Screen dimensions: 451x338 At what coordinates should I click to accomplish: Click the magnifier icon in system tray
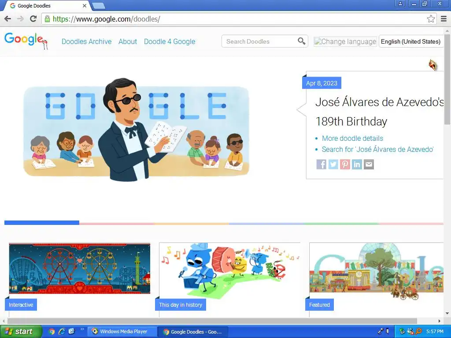(x=418, y=332)
